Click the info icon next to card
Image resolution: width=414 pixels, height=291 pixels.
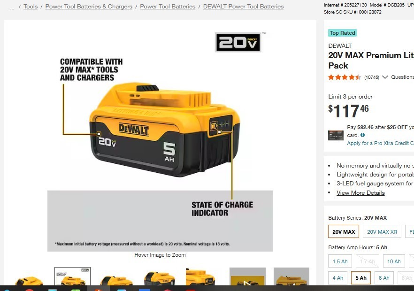pyautogui.click(x=362, y=135)
